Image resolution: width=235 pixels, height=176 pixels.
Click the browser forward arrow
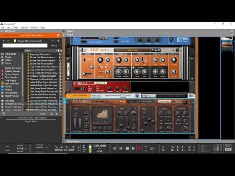(8, 41)
